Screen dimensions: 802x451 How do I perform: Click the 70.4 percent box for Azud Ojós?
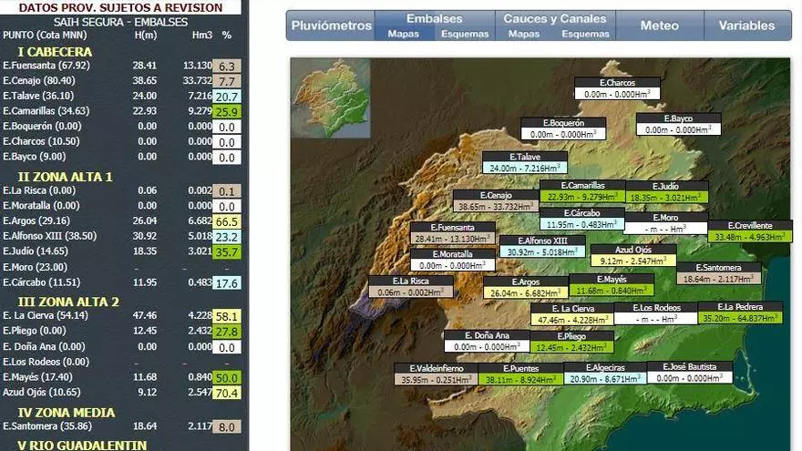(x=227, y=394)
